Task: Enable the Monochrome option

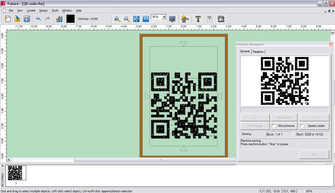Action: tap(273, 126)
